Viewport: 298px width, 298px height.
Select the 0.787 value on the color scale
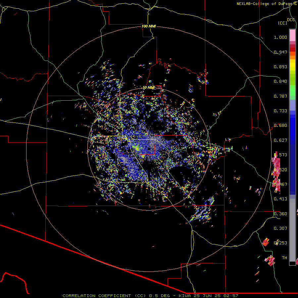point(280,96)
